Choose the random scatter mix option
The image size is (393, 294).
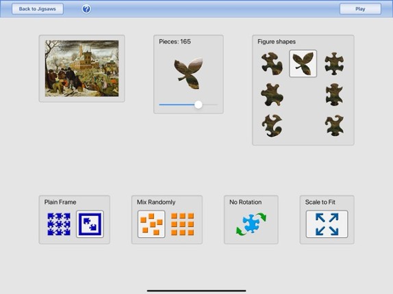click(151, 224)
